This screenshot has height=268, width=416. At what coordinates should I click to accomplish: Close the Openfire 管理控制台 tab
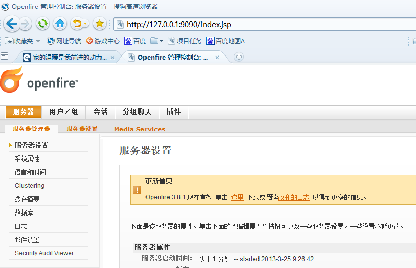coord(217,57)
